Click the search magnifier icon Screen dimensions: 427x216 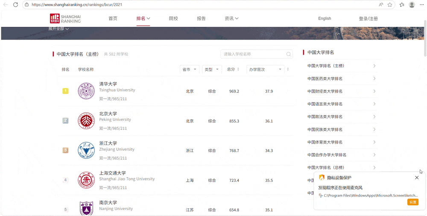point(289,54)
